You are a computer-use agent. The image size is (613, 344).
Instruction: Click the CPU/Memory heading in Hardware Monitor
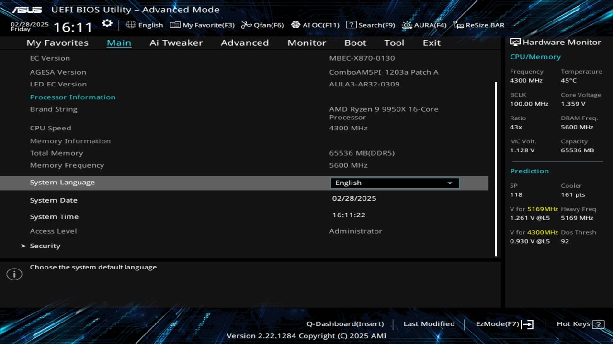click(x=535, y=57)
